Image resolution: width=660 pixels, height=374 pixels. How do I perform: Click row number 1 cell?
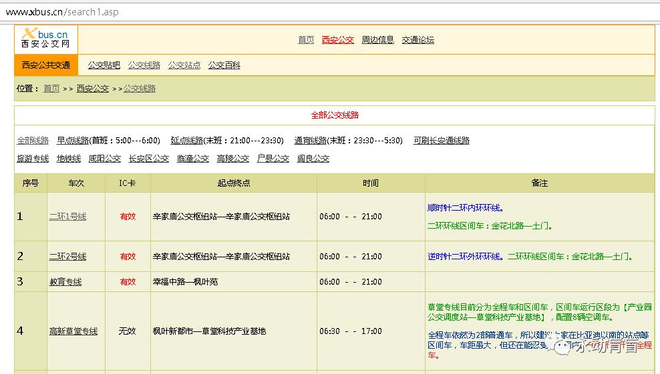pos(30,217)
